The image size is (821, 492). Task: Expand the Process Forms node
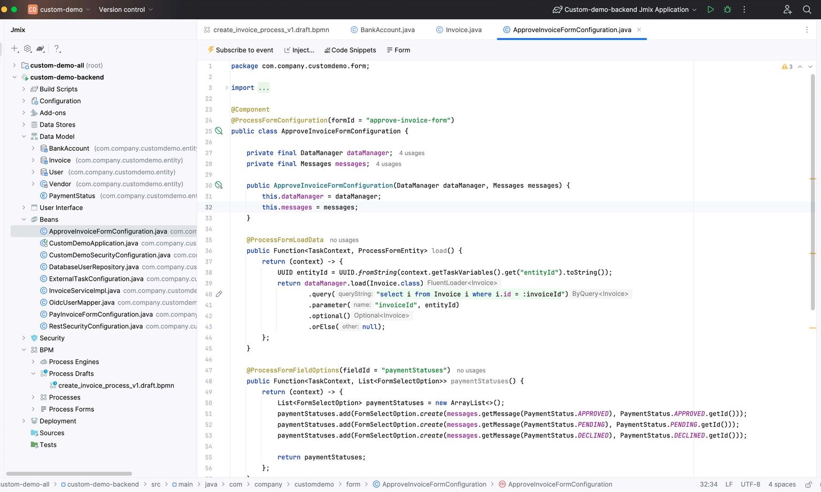[x=33, y=409]
